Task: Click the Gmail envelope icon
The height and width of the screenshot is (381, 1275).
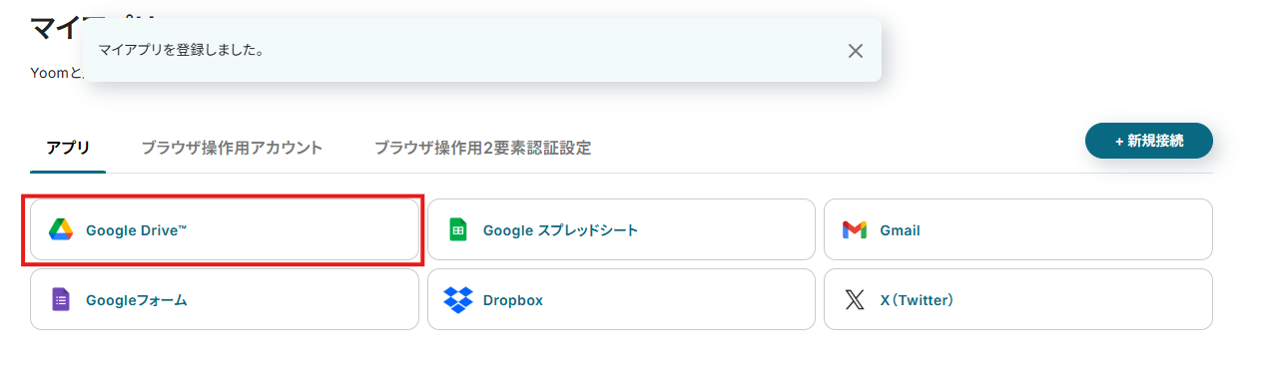Action: 854,230
